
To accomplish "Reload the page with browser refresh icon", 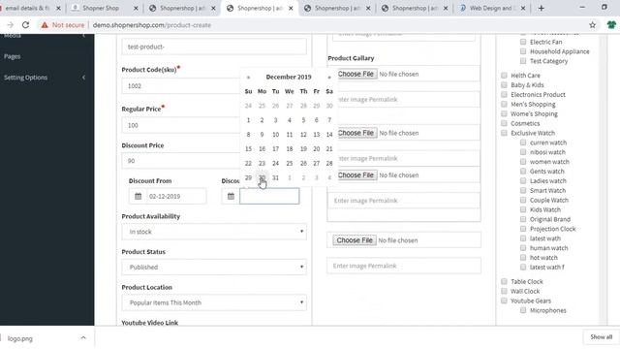I will point(25,25).
